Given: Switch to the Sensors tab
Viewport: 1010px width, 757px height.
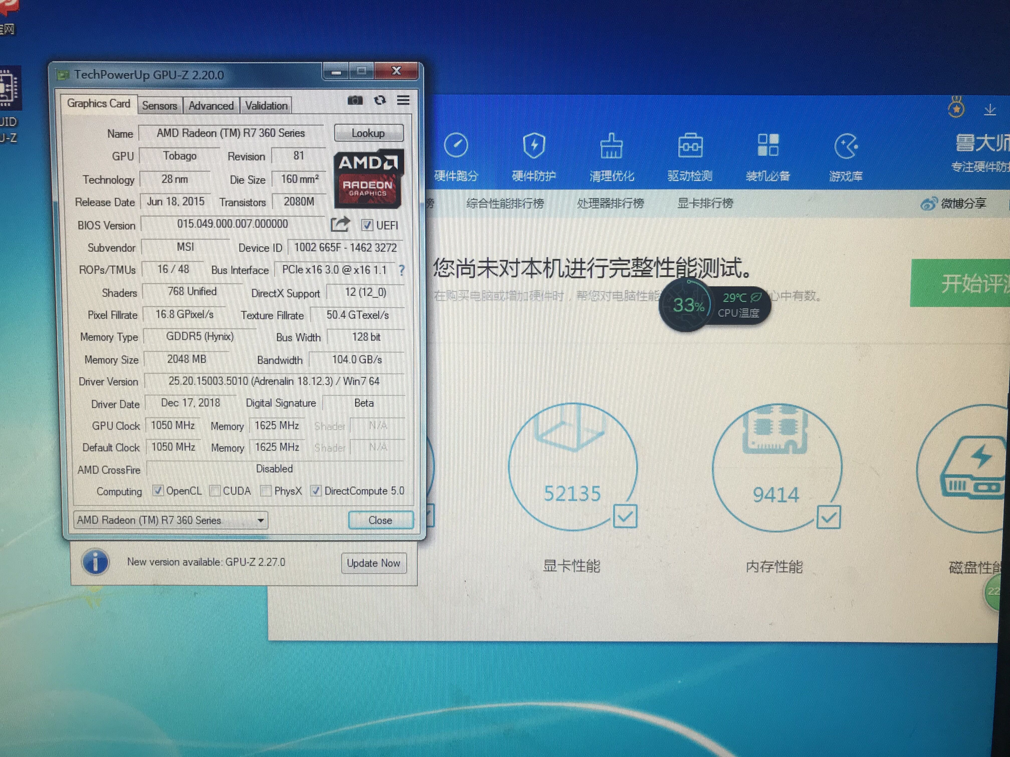Looking at the screenshot, I should (x=159, y=106).
